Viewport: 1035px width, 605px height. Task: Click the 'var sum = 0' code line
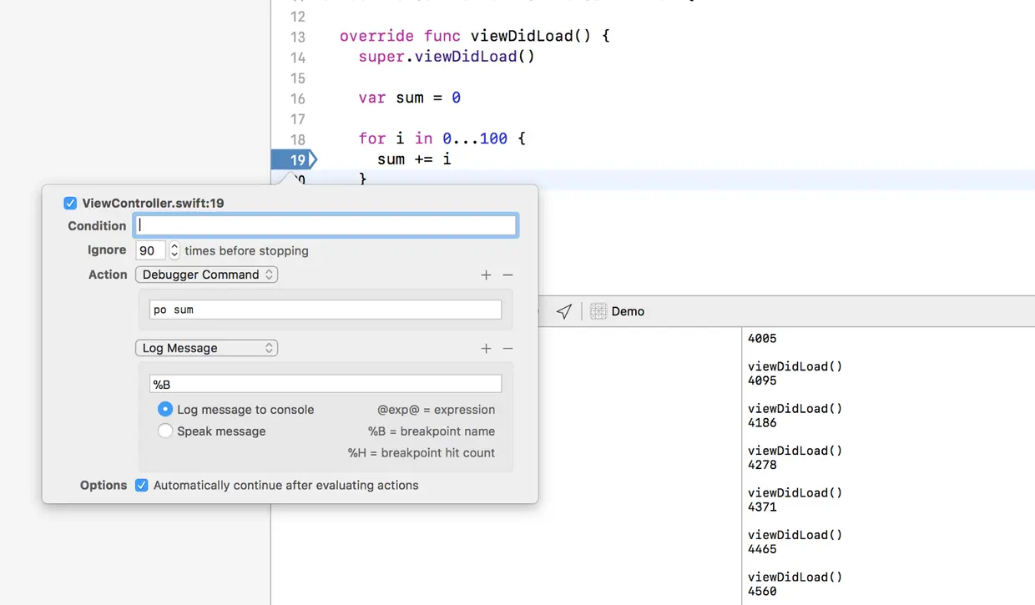[x=410, y=98]
